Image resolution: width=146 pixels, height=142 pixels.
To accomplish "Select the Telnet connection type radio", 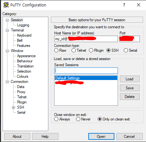I will 73,50.
